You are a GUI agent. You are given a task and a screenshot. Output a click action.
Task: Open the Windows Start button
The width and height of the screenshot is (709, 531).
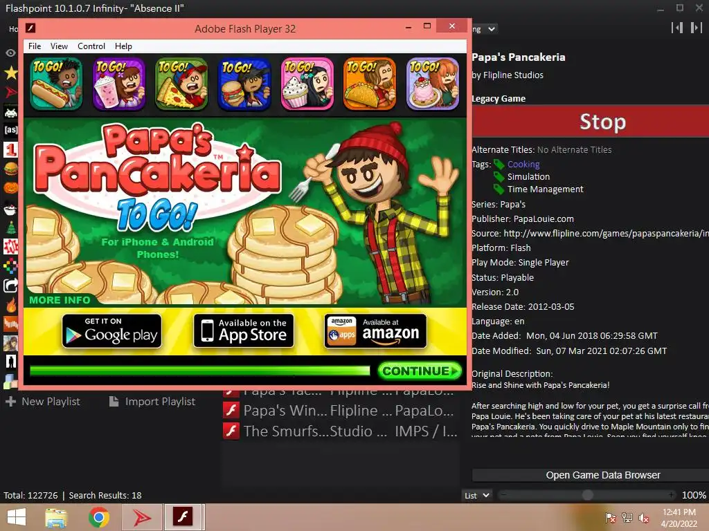pyautogui.click(x=17, y=517)
